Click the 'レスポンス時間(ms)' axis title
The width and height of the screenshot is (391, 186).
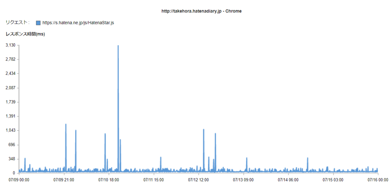(25, 34)
